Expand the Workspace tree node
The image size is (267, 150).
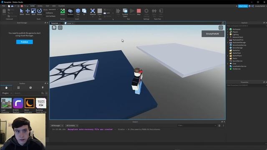228,29
